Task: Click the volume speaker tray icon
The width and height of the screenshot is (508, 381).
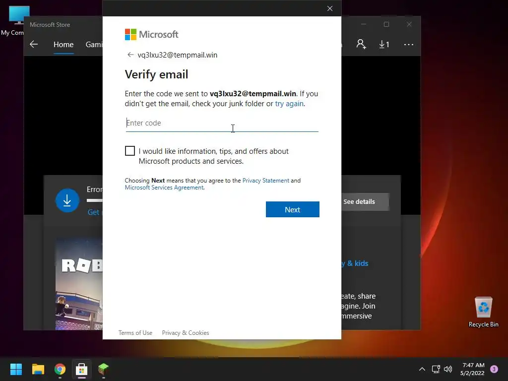Action: (448, 369)
